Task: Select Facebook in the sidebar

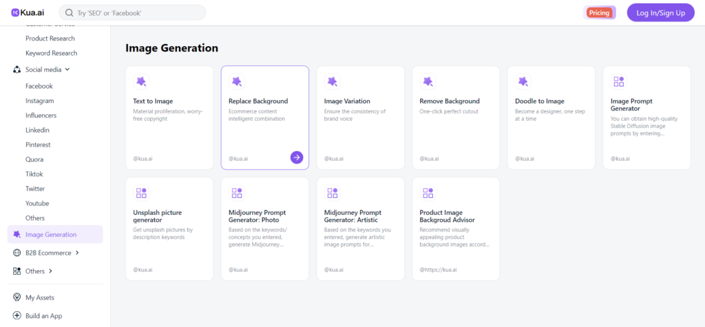Action: 39,86
